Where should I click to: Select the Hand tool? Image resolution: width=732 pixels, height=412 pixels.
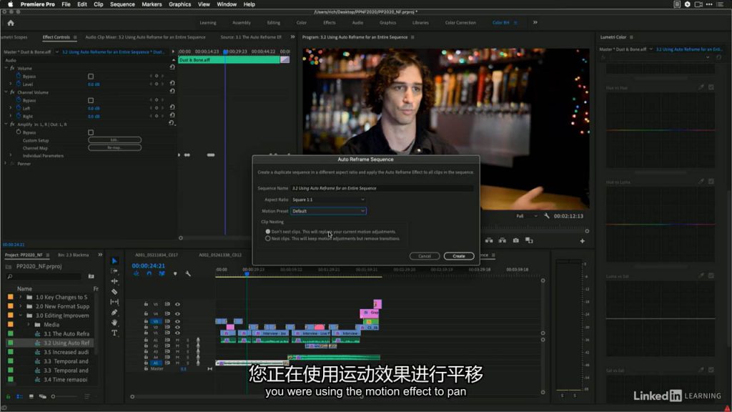(x=114, y=323)
